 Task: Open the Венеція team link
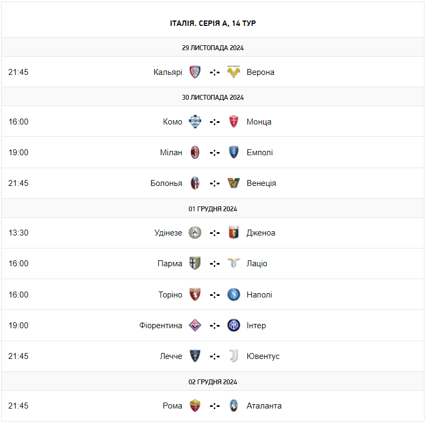tap(261, 183)
